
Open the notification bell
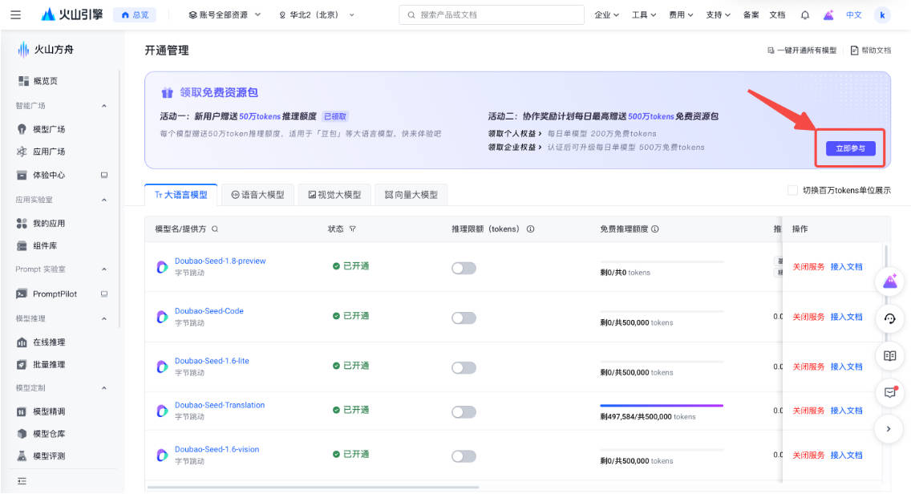[804, 15]
